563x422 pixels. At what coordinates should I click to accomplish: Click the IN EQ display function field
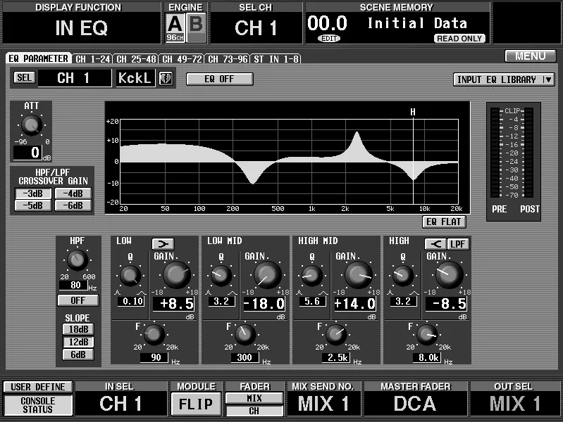[x=82, y=27]
